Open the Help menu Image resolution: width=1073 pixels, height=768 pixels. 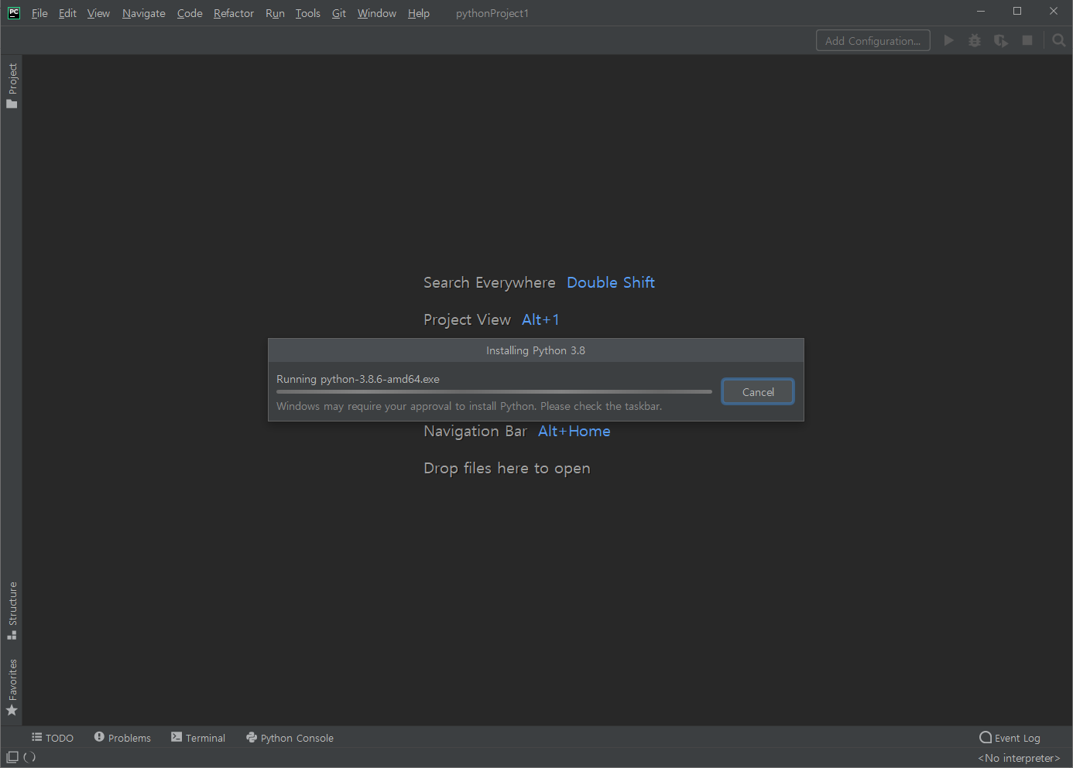pyautogui.click(x=419, y=13)
